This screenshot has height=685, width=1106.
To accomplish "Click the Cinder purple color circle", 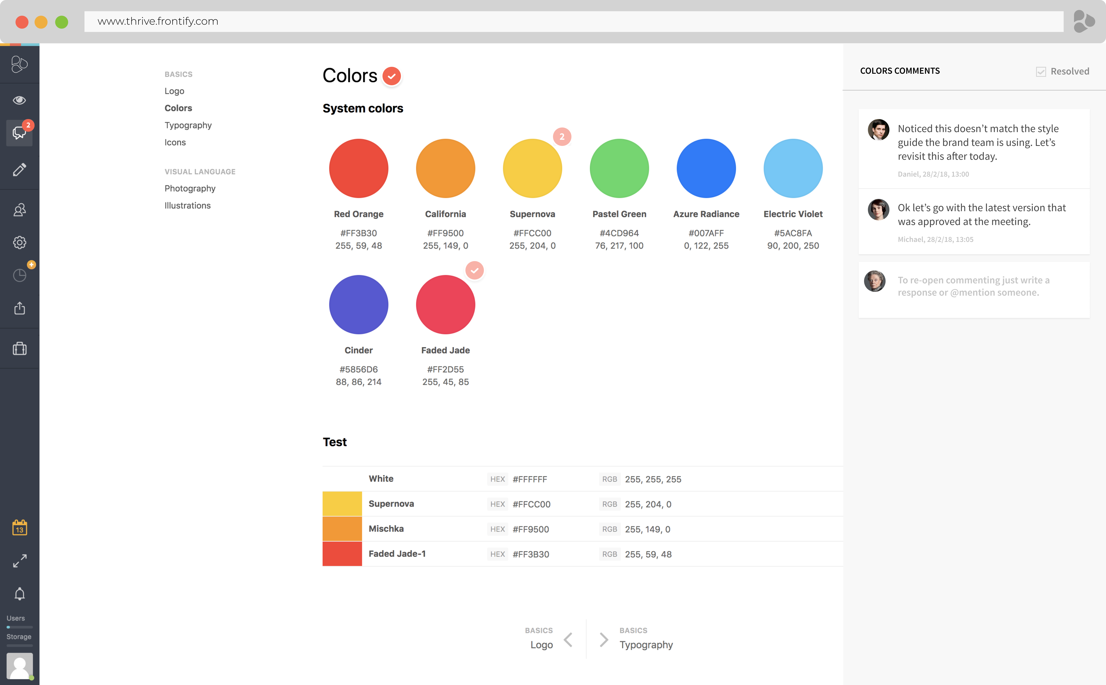I will pyautogui.click(x=358, y=304).
